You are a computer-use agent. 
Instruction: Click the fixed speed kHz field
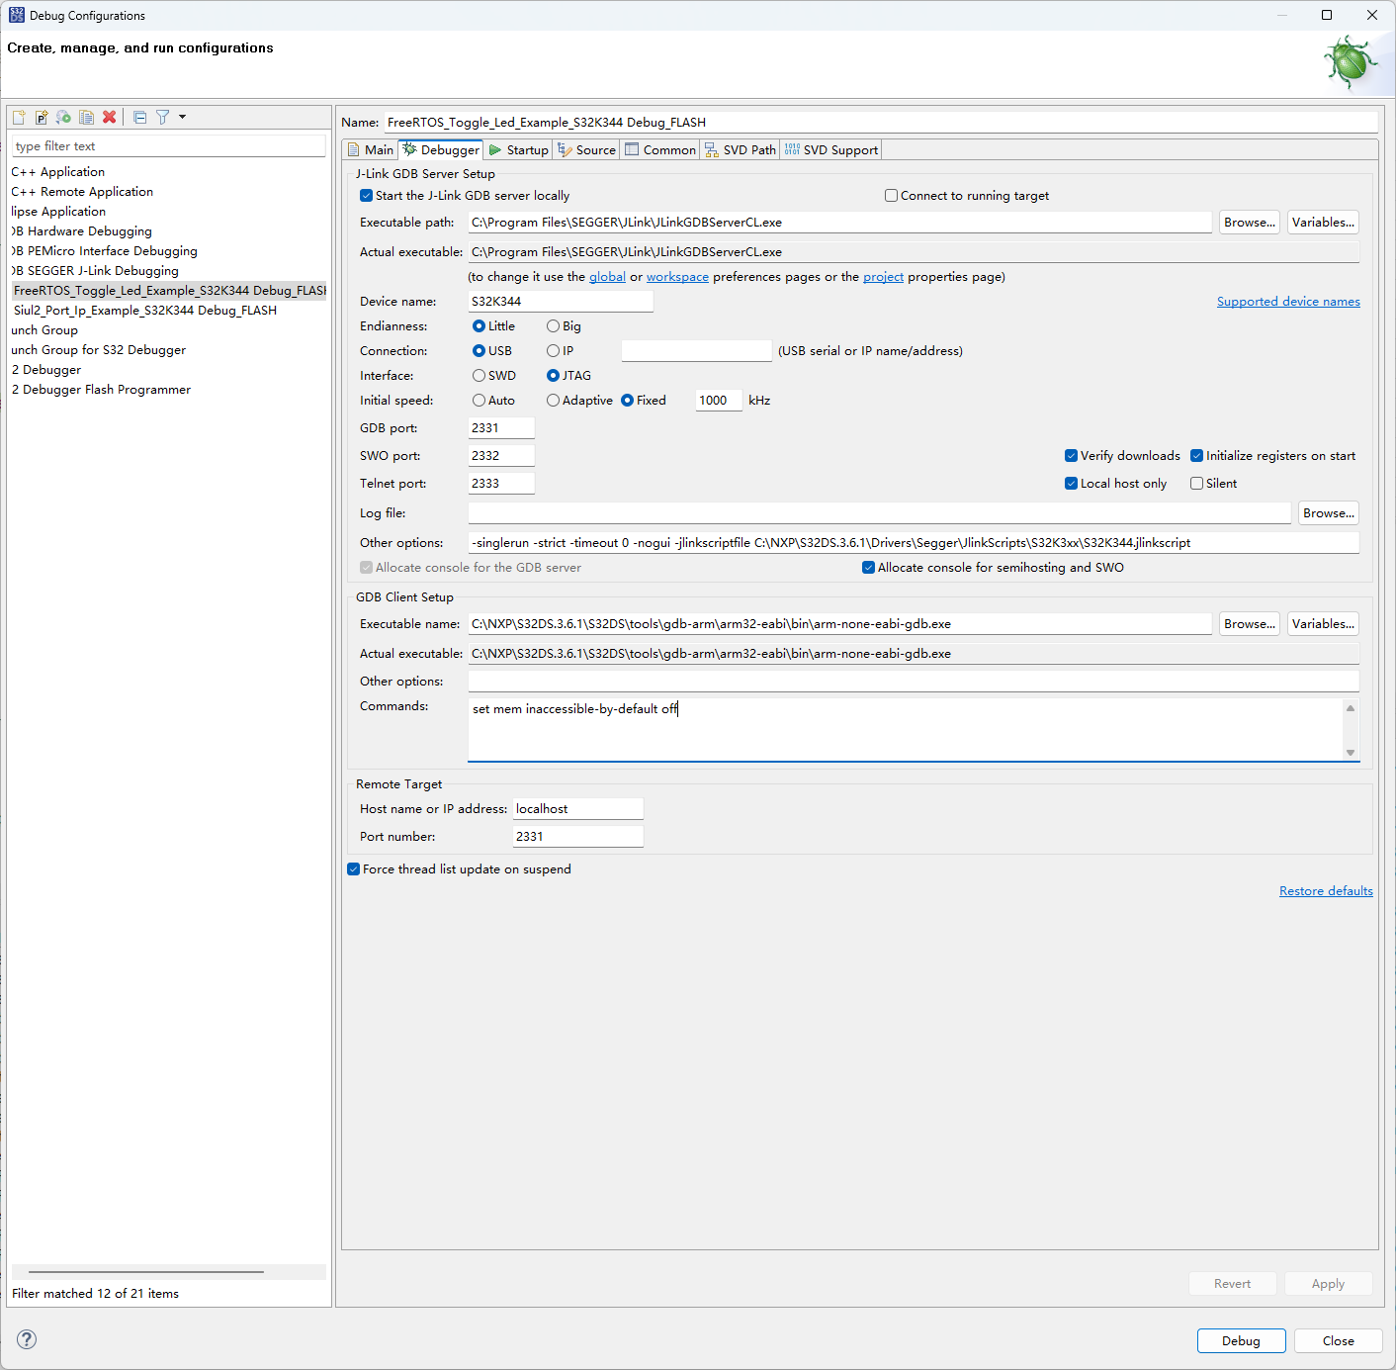click(x=719, y=401)
